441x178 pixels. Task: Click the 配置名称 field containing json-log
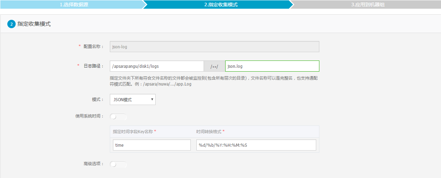click(214, 47)
